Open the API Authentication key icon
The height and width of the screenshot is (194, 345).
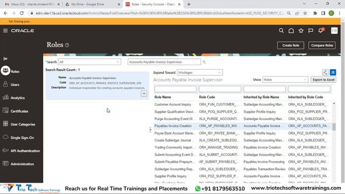click(x=5, y=150)
